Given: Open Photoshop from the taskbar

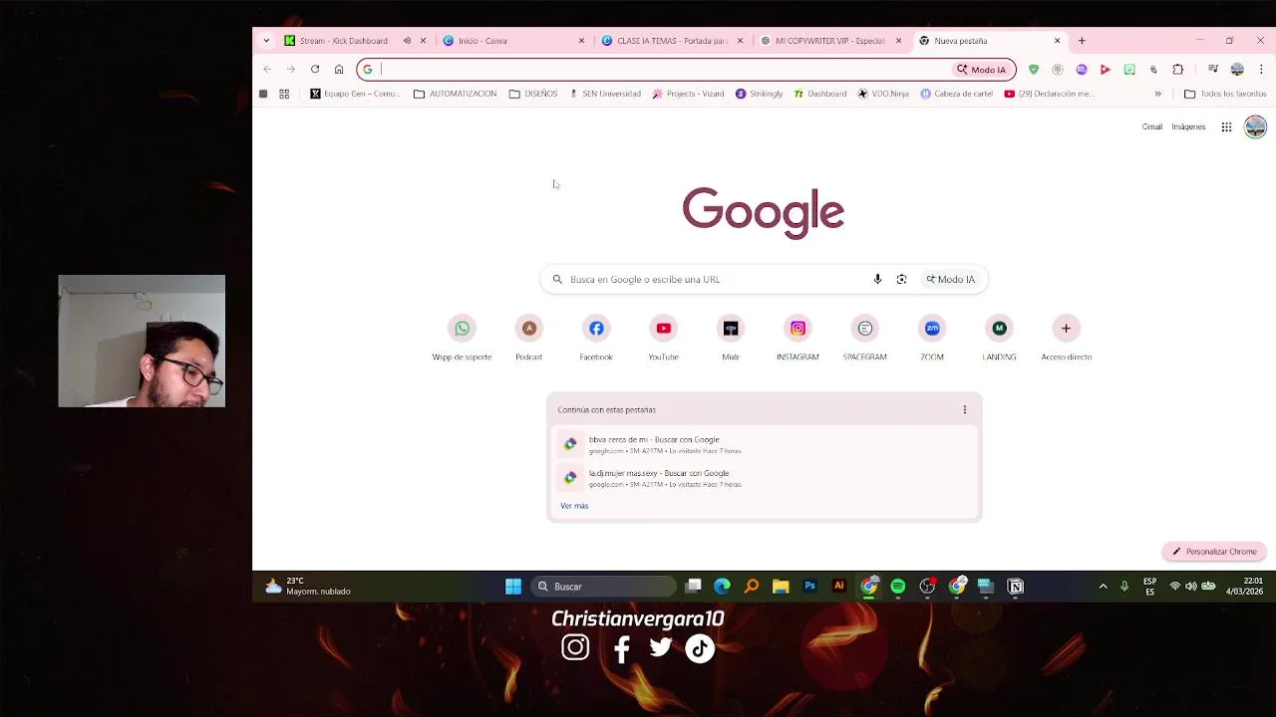Looking at the screenshot, I should (x=810, y=587).
